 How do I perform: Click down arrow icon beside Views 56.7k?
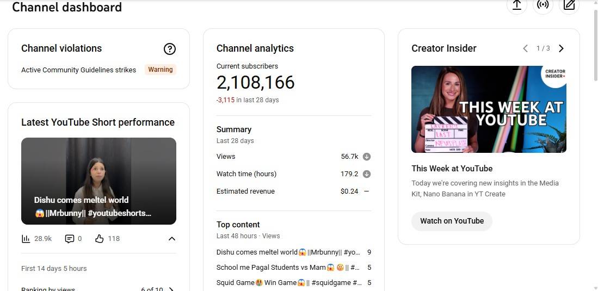click(x=367, y=157)
